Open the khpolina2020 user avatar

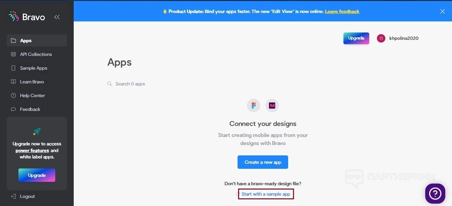381,38
